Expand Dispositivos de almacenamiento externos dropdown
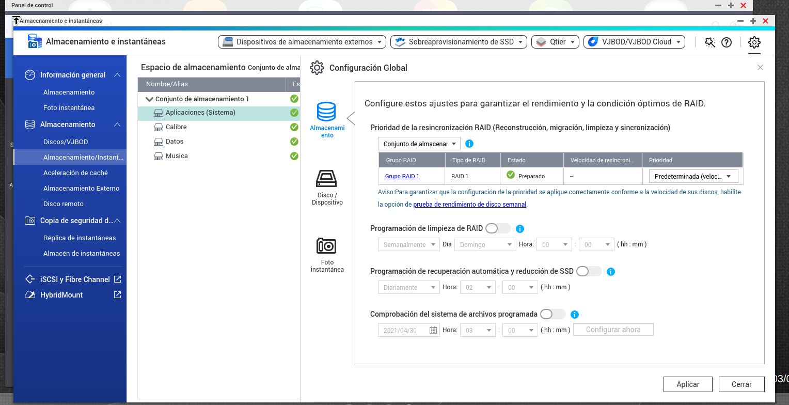 (302, 42)
